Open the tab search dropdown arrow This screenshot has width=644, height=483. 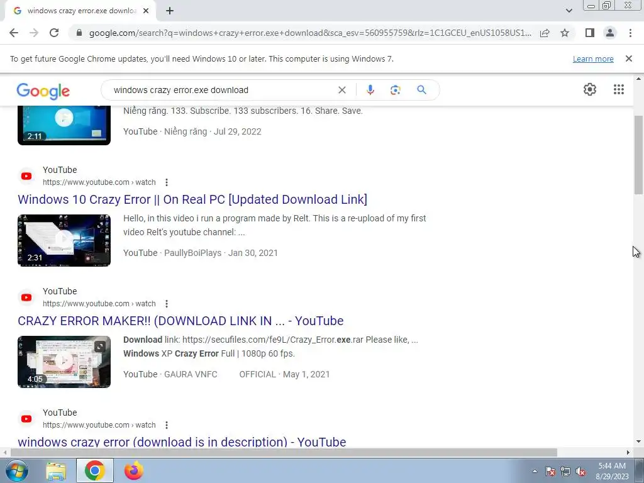569,11
